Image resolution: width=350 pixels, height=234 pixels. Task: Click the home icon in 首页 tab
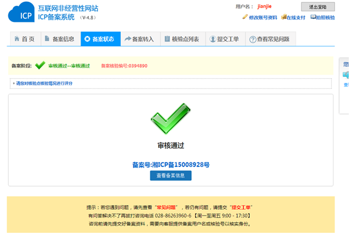[x=17, y=39]
